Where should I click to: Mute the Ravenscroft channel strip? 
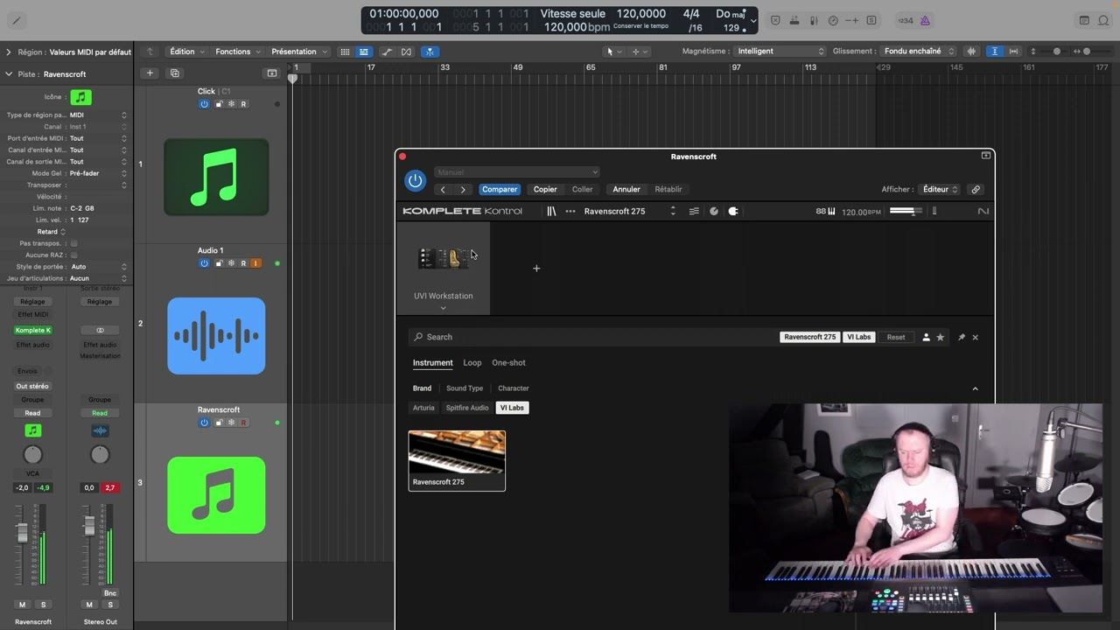[23, 605]
